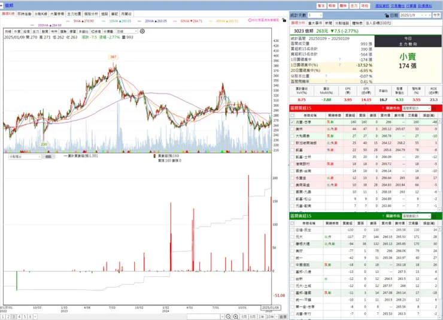This screenshot has width=443, height=320.
Task: Toggle the 分價量 button on the chart toolbar
Action: click(108, 31)
